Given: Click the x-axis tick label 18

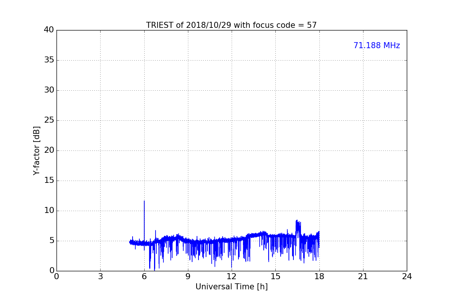Looking at the screenshot, I should pos(319,277).
